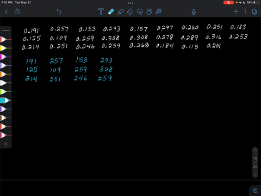Select the Highlighter pencil tool
261x196 pixels.
coord(121,12)
